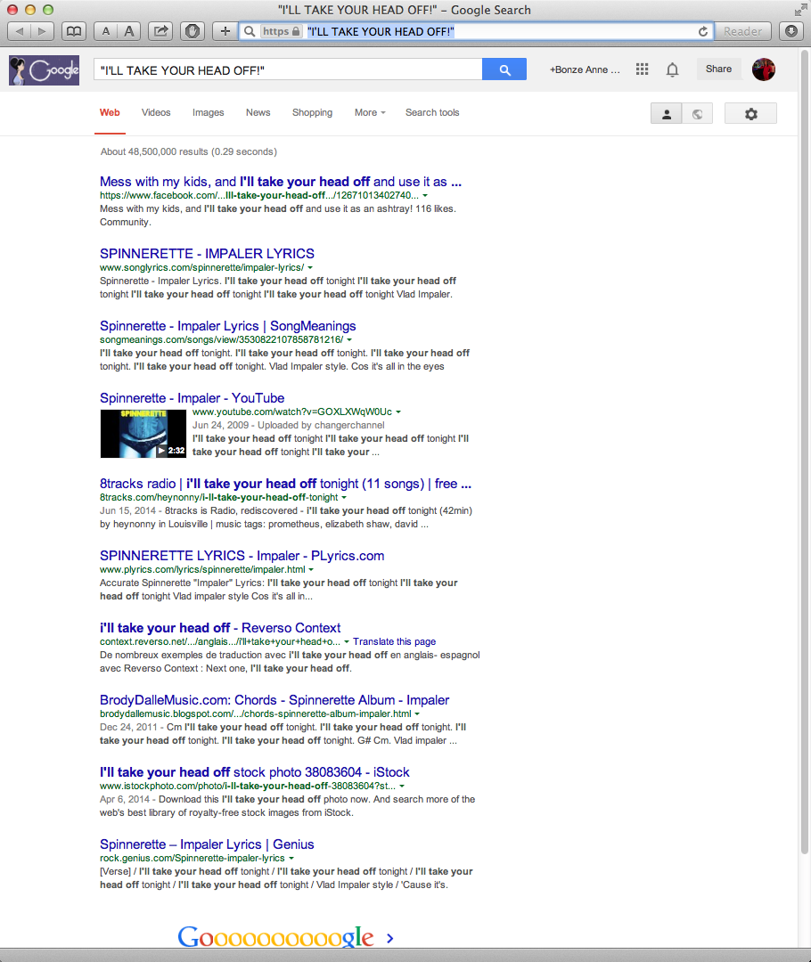The width and height of the screenshot is (811, 962).
Task: Click the Google search text field
Action: (287, 70)
